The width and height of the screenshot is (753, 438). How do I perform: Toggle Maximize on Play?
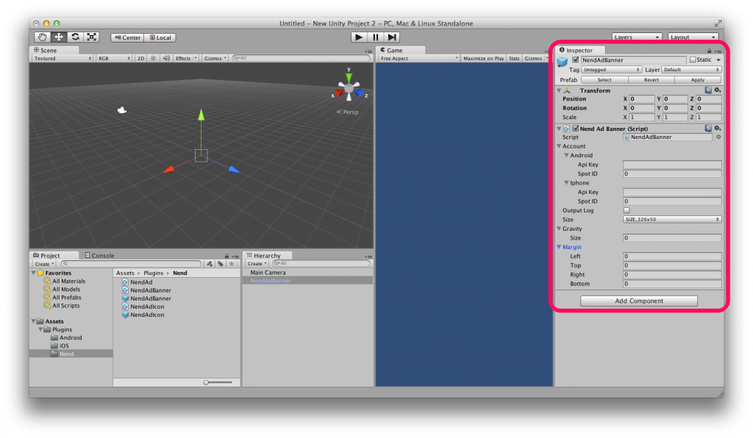click(484, 58)
